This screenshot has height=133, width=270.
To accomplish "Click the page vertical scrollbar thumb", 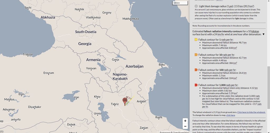I will click(268, 88).
